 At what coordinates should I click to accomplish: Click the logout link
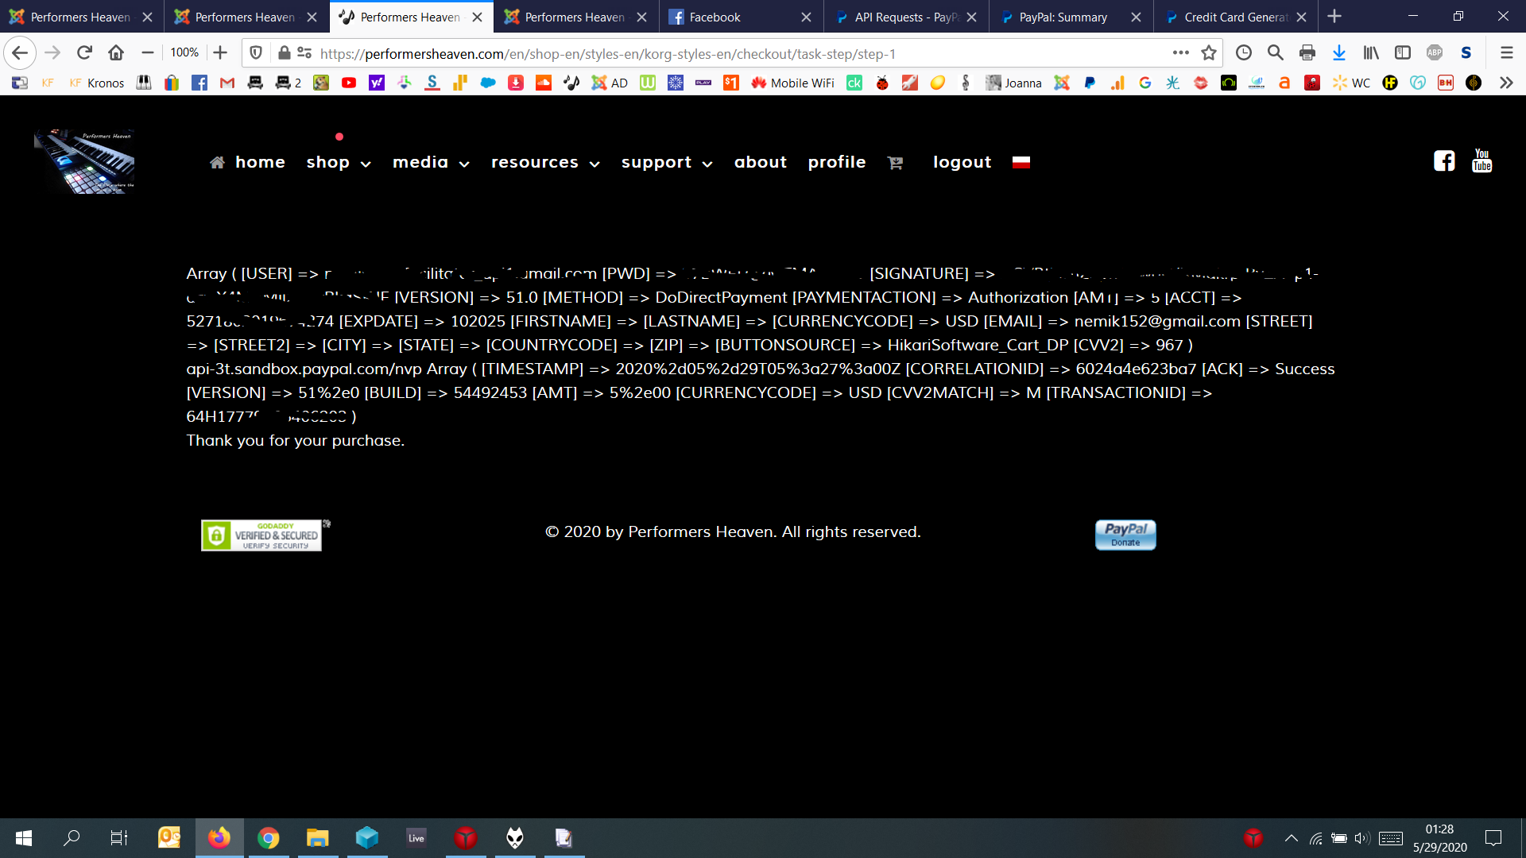(962, 163)
